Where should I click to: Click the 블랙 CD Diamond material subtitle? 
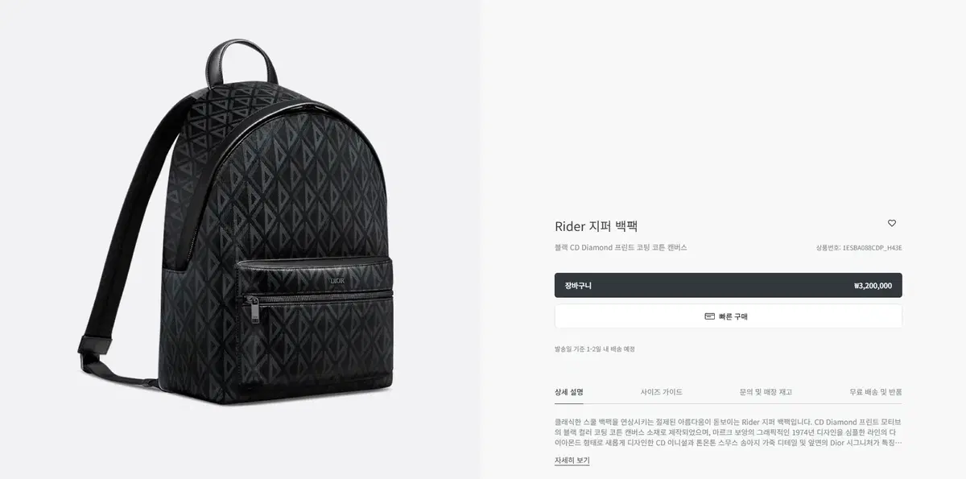(621, 248)
